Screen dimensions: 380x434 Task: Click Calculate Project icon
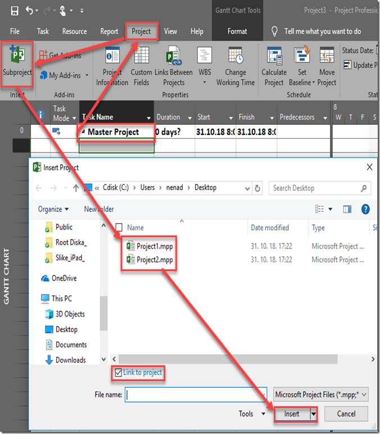[x=274, y=58]
